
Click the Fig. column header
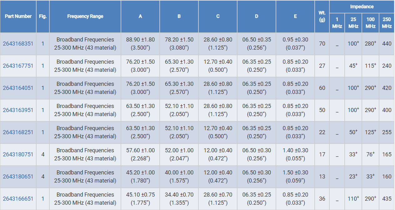(x=43, y=16)
